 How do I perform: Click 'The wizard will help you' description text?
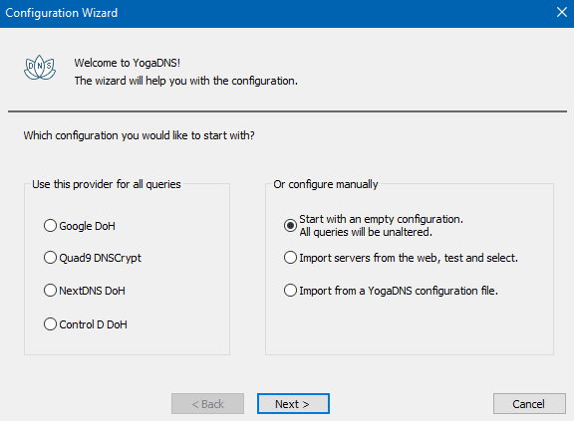point(186,81)
